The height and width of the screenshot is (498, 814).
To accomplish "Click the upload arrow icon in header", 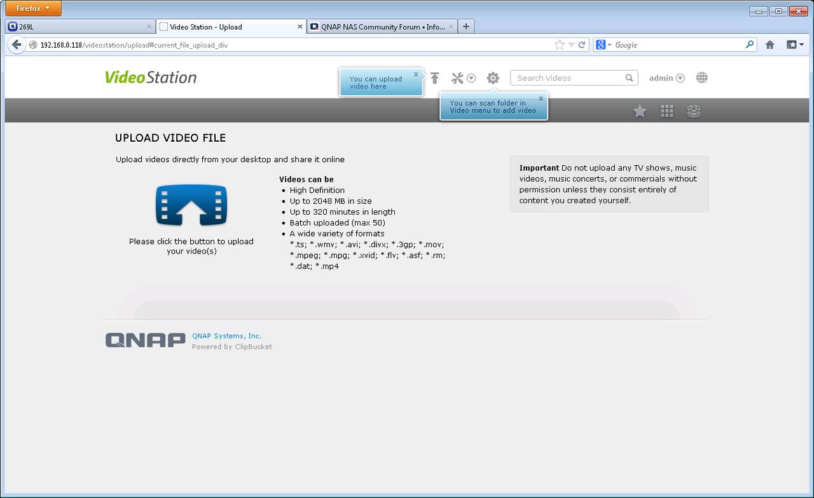I will [435, 78].
